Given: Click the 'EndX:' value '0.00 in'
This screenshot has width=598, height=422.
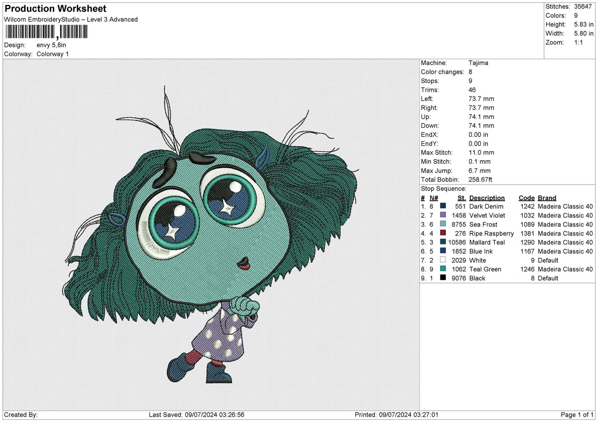Looking at the screenshot, I should [478, 135].
